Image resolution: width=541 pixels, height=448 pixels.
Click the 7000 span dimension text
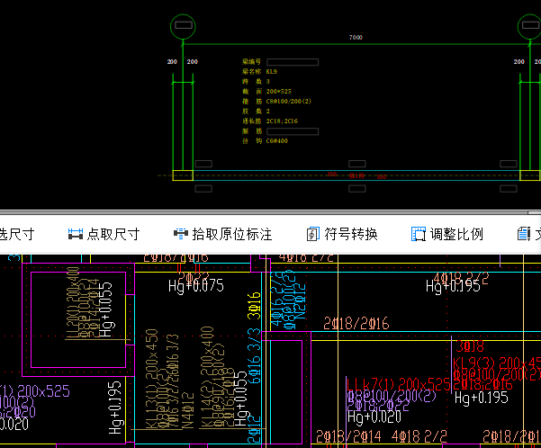click(x=356, y=37)
